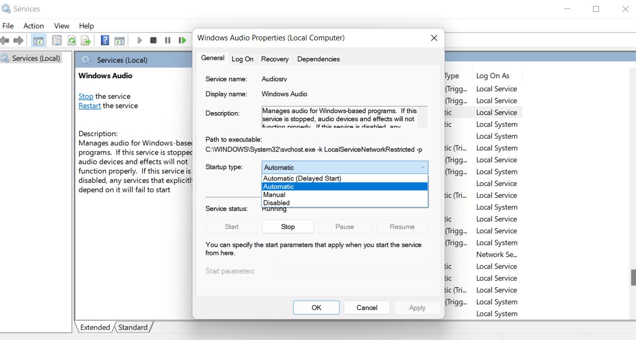Click the Export List toolbar icon

(86, 40)
